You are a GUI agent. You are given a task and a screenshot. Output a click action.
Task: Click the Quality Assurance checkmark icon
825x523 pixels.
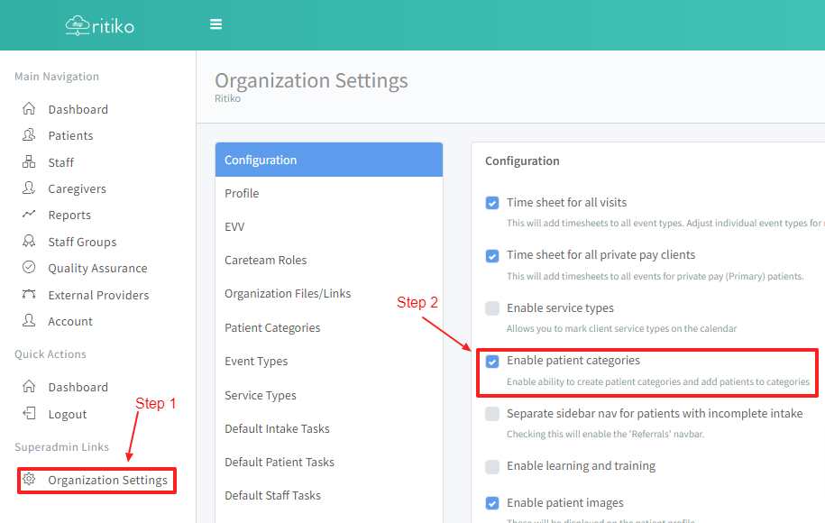click(29, 268)
